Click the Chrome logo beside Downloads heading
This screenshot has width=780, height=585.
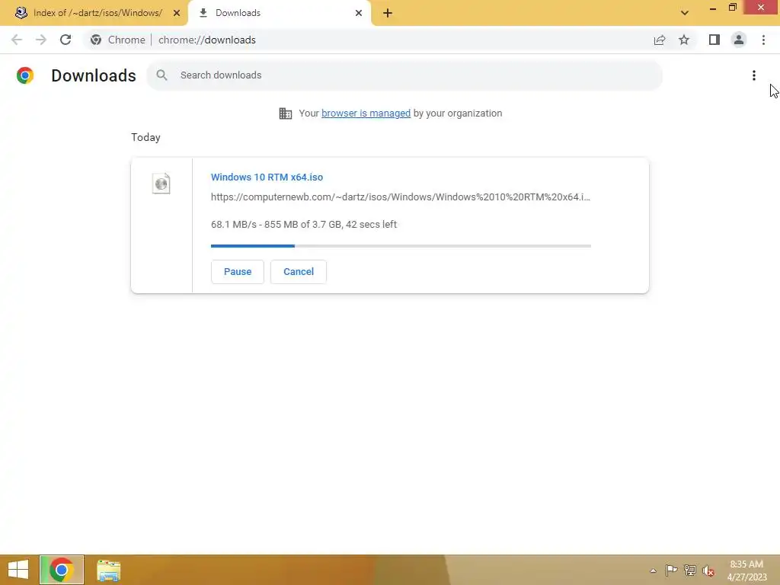25,75
